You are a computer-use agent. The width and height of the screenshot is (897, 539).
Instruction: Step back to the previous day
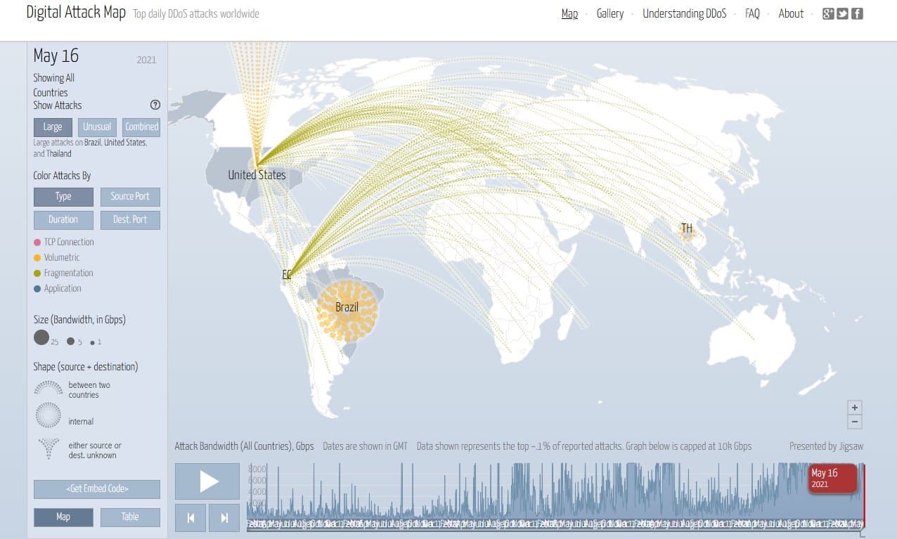[191, 518]
